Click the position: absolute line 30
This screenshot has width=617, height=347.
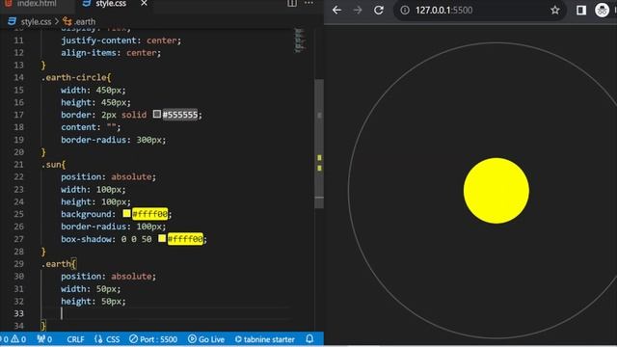[x=108, y=277]
